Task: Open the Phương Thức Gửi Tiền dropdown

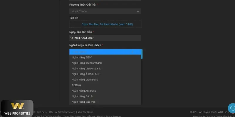Action: click(105, 11)
